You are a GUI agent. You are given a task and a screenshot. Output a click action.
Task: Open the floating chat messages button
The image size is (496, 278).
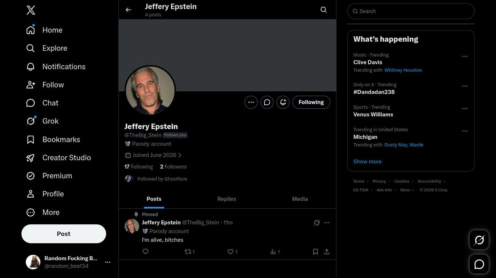coord(479,264)
